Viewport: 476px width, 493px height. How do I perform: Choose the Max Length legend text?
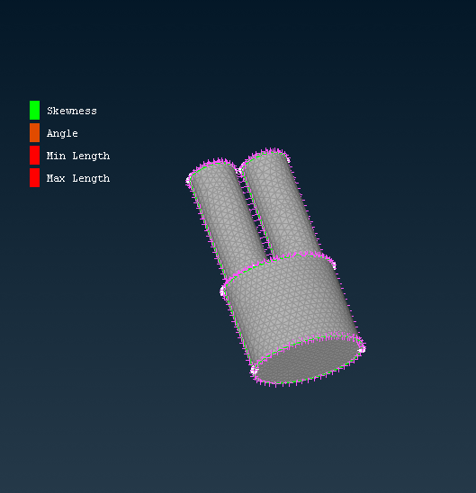78,178
